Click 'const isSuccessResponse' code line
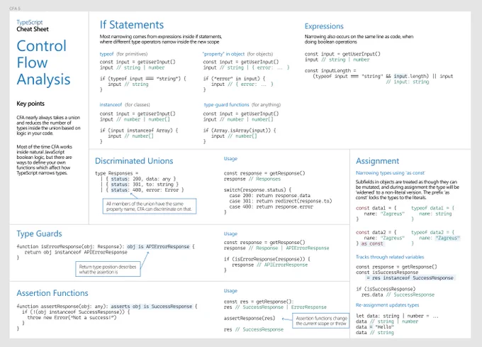Screen dimensions: 482x347 click(387, 272)
